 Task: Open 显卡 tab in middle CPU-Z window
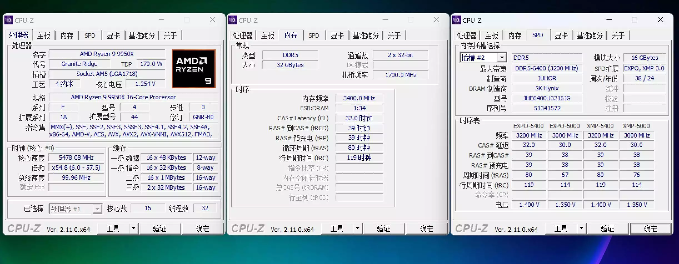(337, 35)
